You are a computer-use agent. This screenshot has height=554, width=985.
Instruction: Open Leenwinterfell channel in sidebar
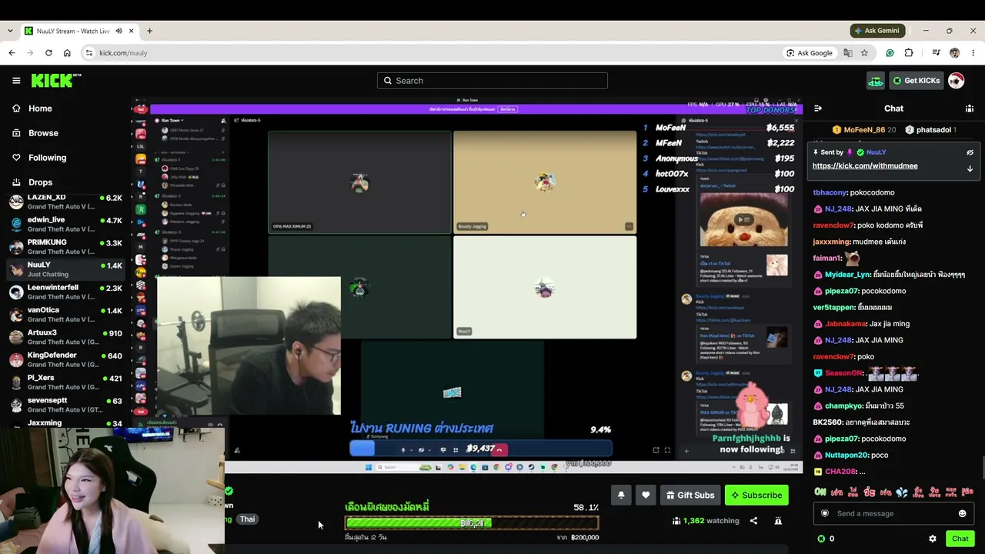tap(65, 292)
